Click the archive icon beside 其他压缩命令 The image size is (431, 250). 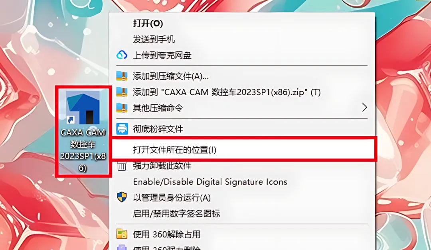click(x=122, y=108)
